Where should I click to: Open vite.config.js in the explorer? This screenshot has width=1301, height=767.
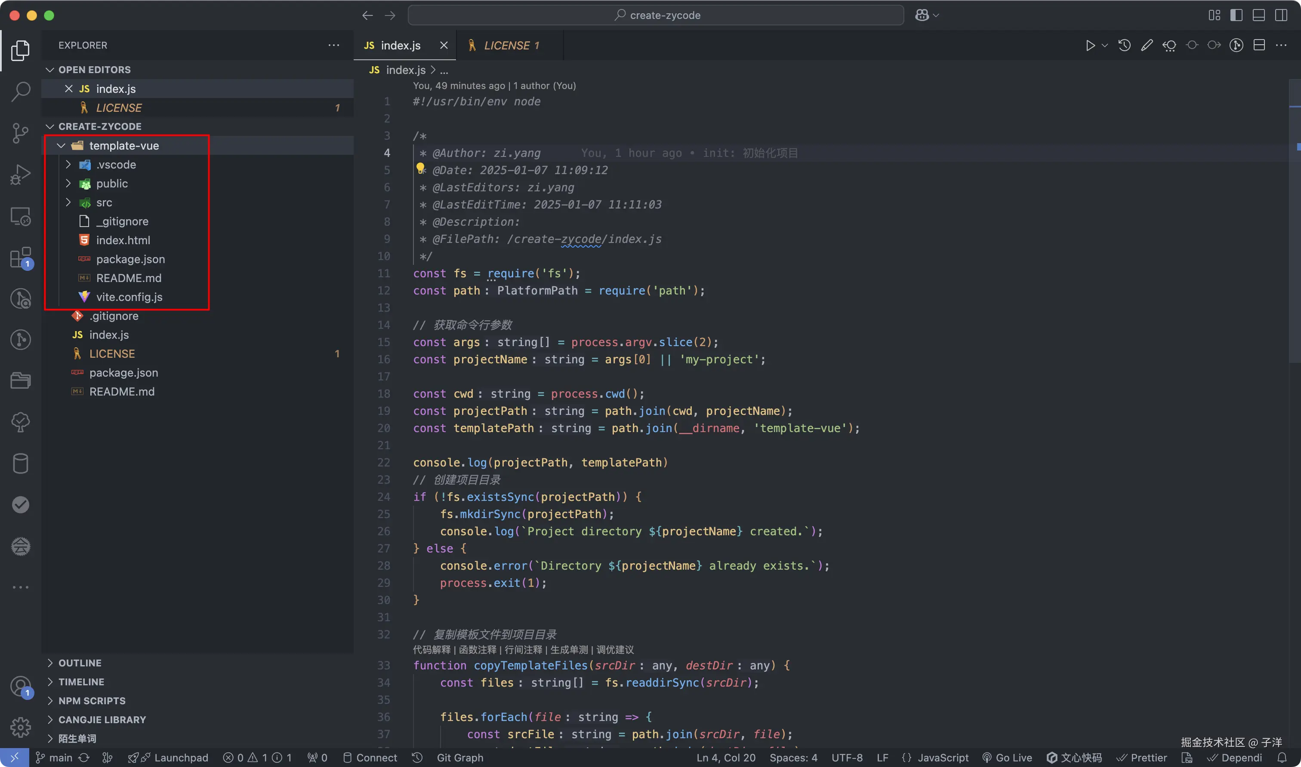(x=129, y=297)
